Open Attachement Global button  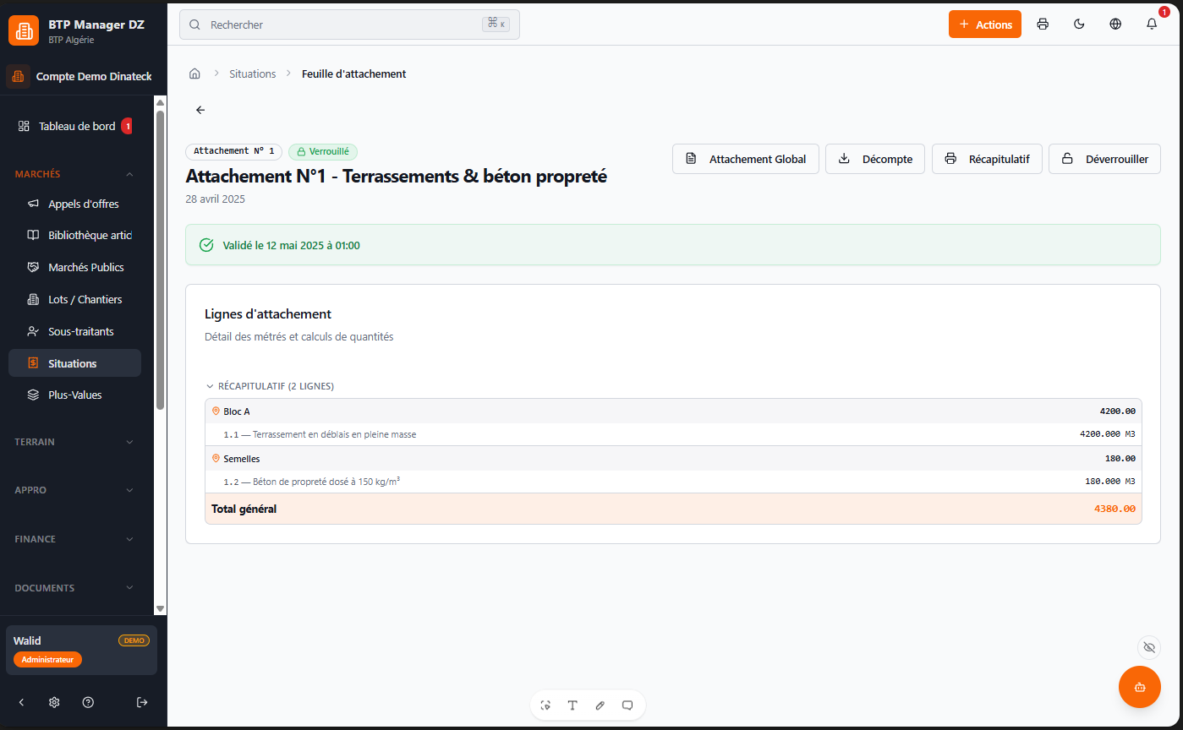[x=746, y=159]
